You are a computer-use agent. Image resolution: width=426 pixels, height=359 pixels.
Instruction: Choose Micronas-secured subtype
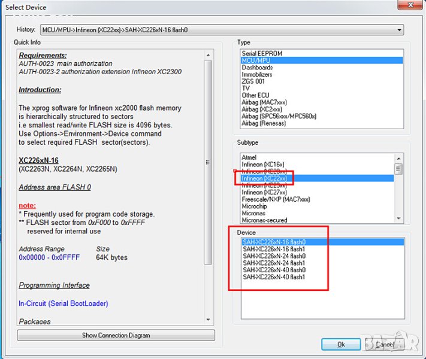pos(264,220)
